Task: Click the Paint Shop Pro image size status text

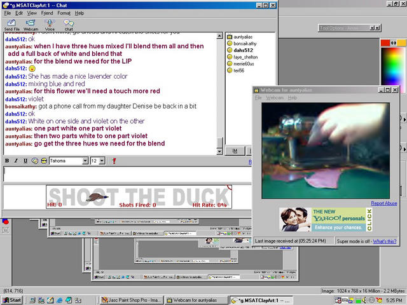Action: point(362,291)
